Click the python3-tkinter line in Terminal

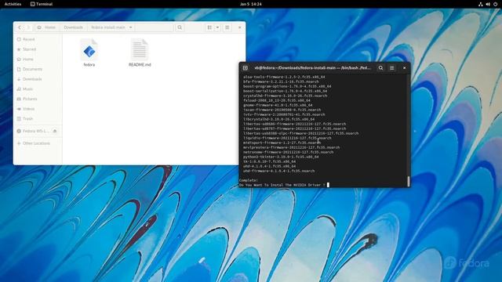[x=281, y=157]
